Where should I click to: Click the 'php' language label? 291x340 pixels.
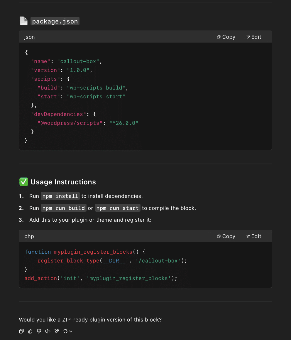[x=29, y=236]
